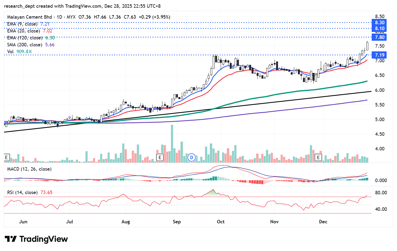Click the 80.00 level on RSI axis
The image size is (397, 251).
(381, 193)
